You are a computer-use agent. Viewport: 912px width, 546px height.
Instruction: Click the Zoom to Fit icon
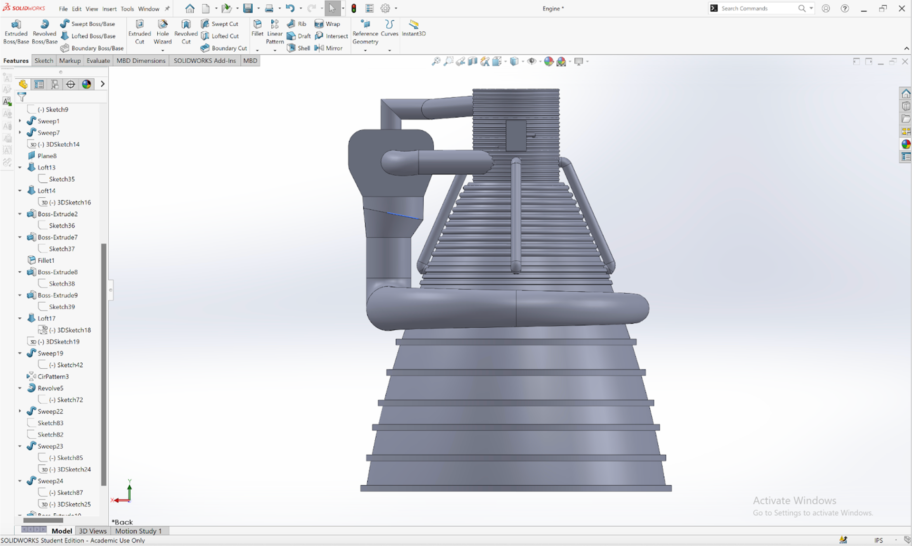pos(436,61)
